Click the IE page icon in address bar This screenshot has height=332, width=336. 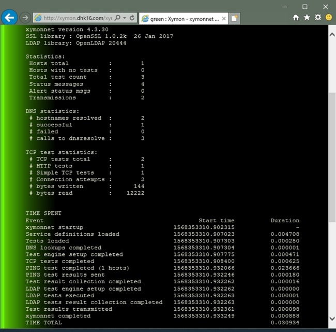[38, 18]
